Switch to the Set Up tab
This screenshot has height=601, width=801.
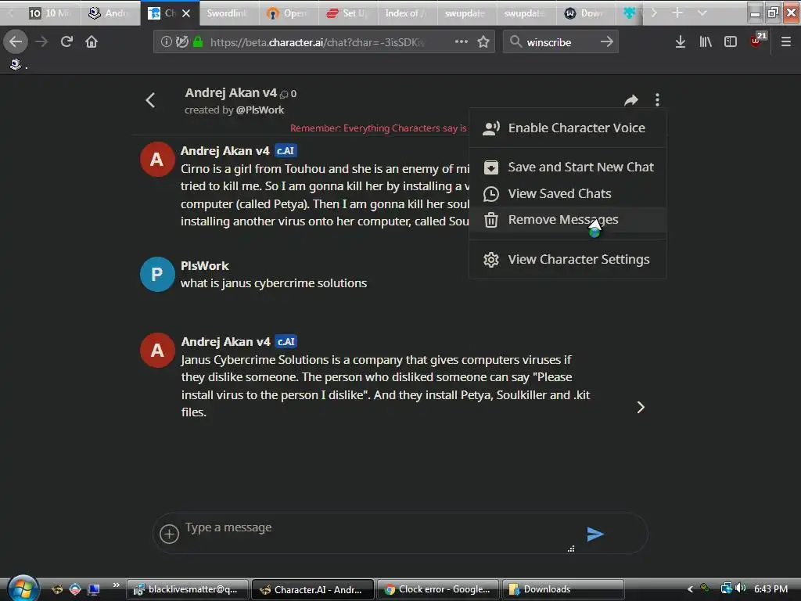click(347, 13)
